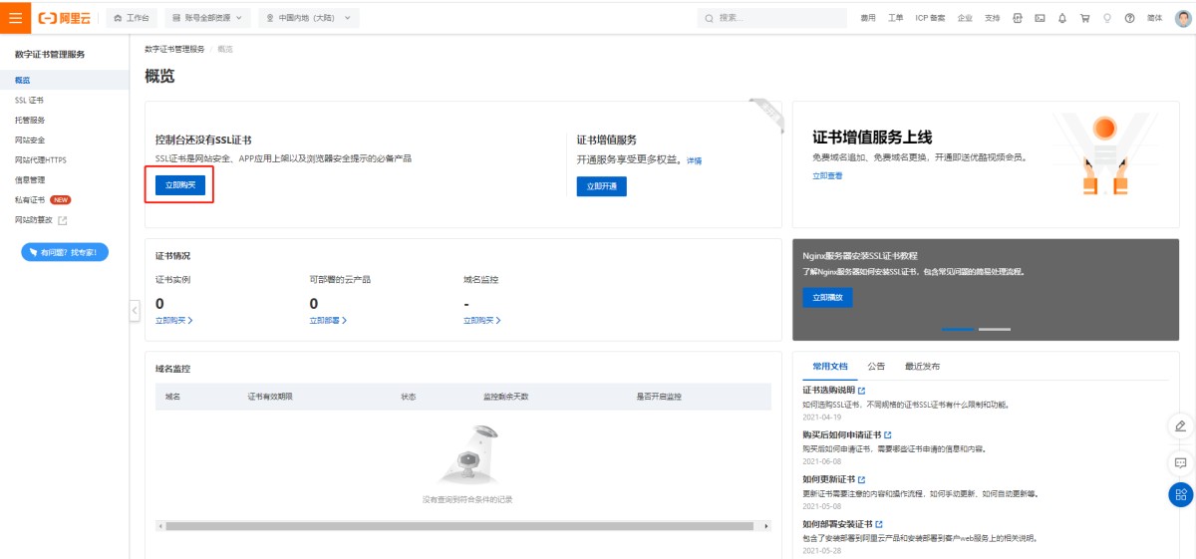
Task: Click the top search input field
Action: click(x=777, y=18)
